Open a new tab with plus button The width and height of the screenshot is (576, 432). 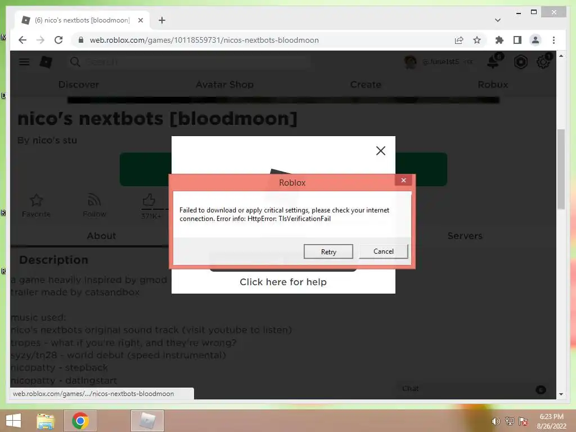[162, 20]
